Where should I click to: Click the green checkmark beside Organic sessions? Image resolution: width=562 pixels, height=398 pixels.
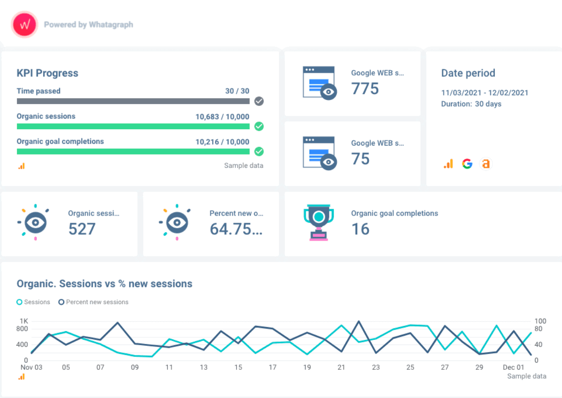(259, 126)
